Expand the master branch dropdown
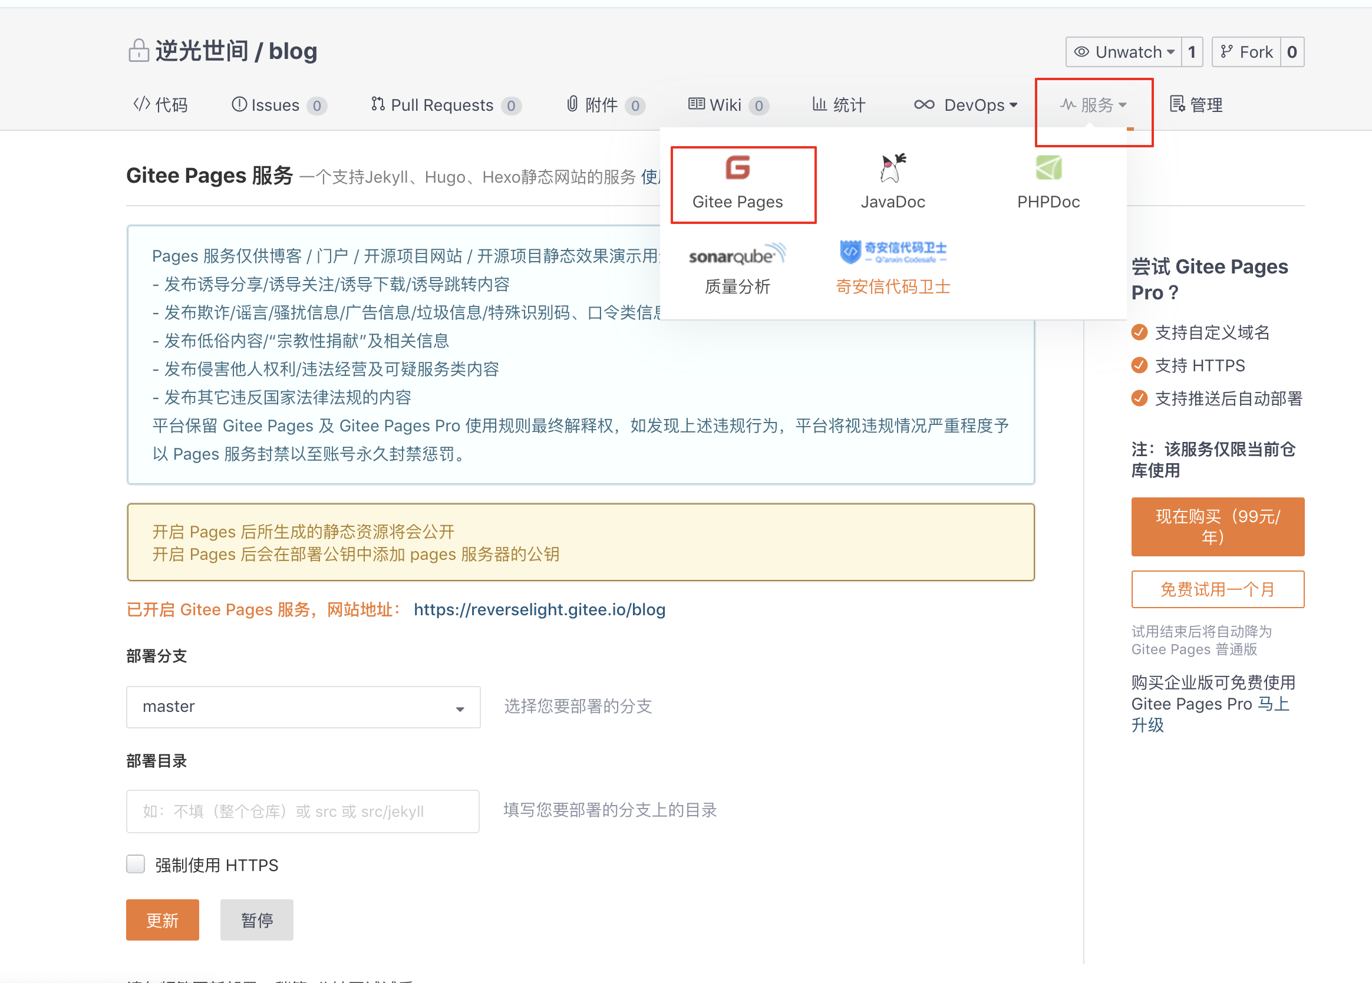Screen dimensions: 1372x983 pos(303,707)
